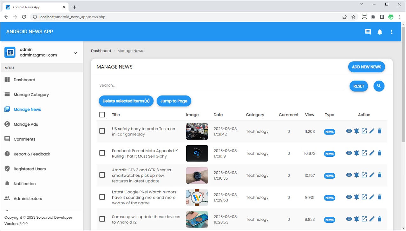The width and height of the screenshot is (406, 231).
Task: Bookmark this page with the star icon
Action: pos(353,17)
